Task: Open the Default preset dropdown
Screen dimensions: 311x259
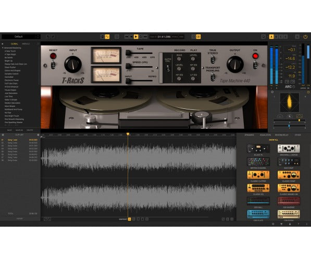Action: 21,36
